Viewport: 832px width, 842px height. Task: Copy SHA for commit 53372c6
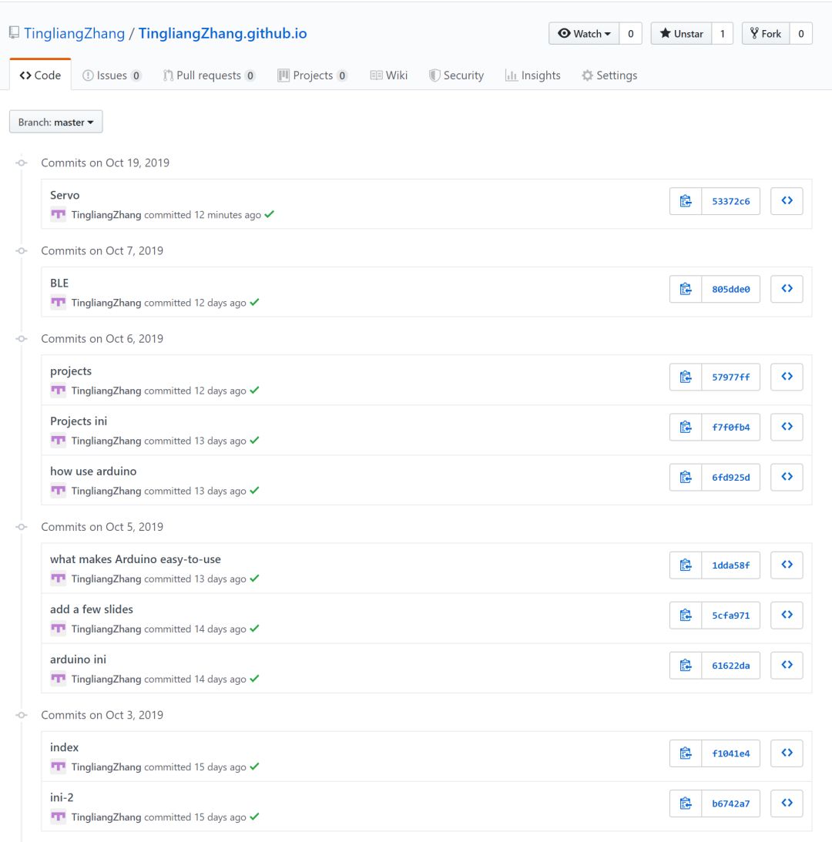pyautogui.click(x=686, y=201)
